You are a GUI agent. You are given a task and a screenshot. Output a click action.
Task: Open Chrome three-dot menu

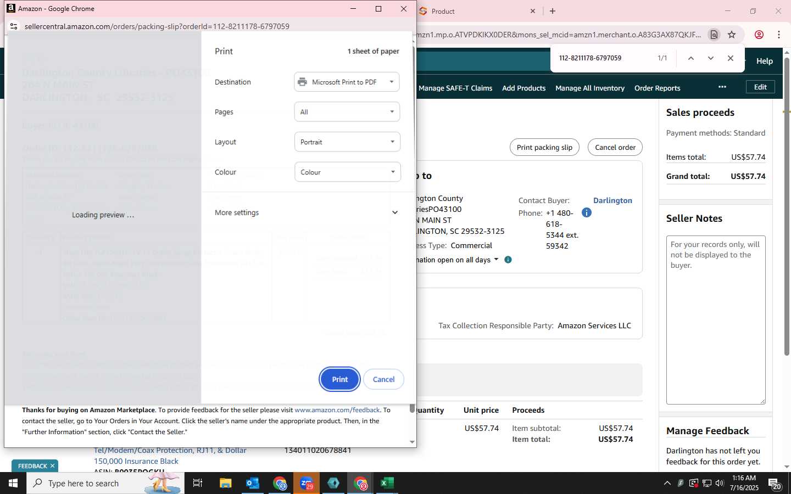[779, 35]
